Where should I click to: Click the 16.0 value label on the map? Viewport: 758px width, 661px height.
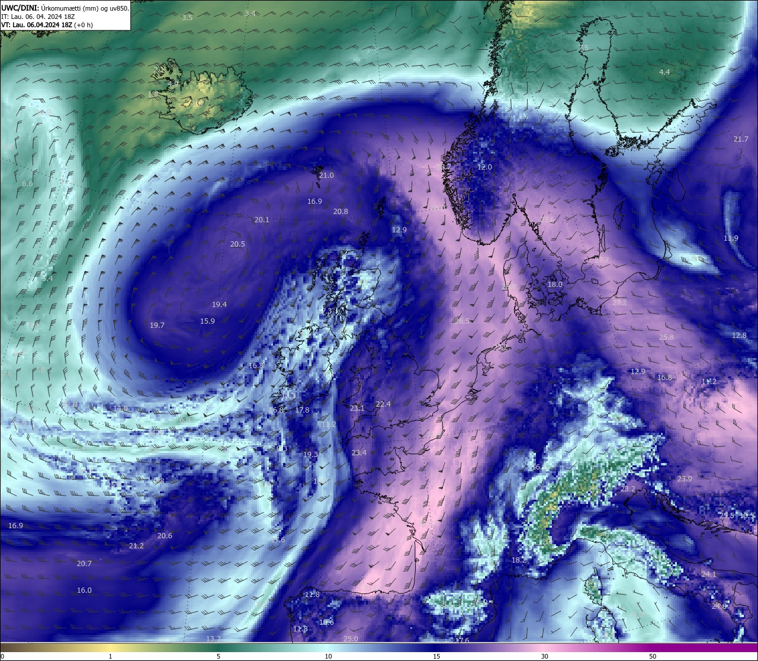84,590
